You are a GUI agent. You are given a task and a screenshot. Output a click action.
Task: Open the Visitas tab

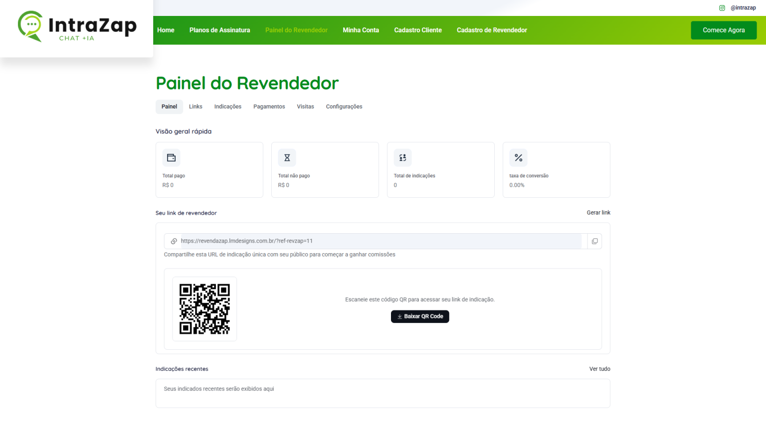point(305,107)
